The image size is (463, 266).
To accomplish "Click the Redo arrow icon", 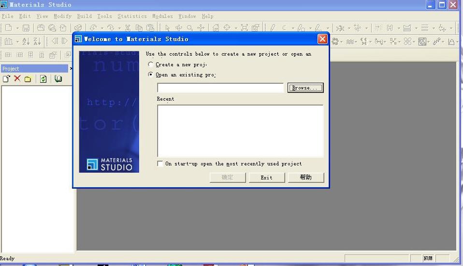I will click(111, 28).
